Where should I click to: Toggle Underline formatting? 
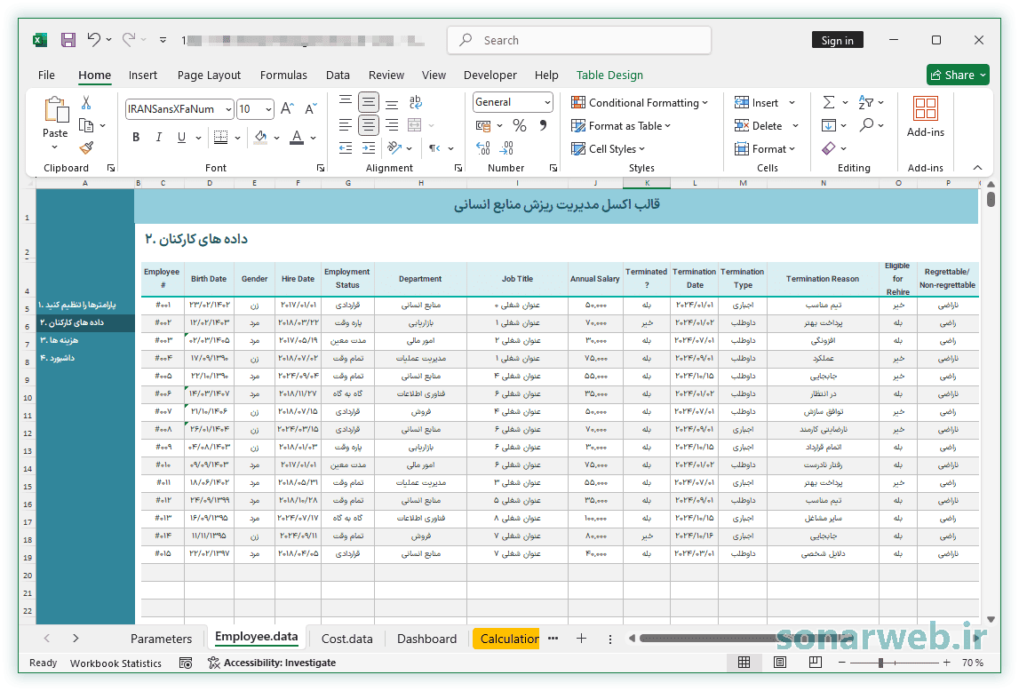[181, 137]
